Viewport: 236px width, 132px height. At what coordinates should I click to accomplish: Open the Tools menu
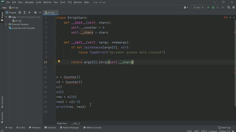point(63,2)
